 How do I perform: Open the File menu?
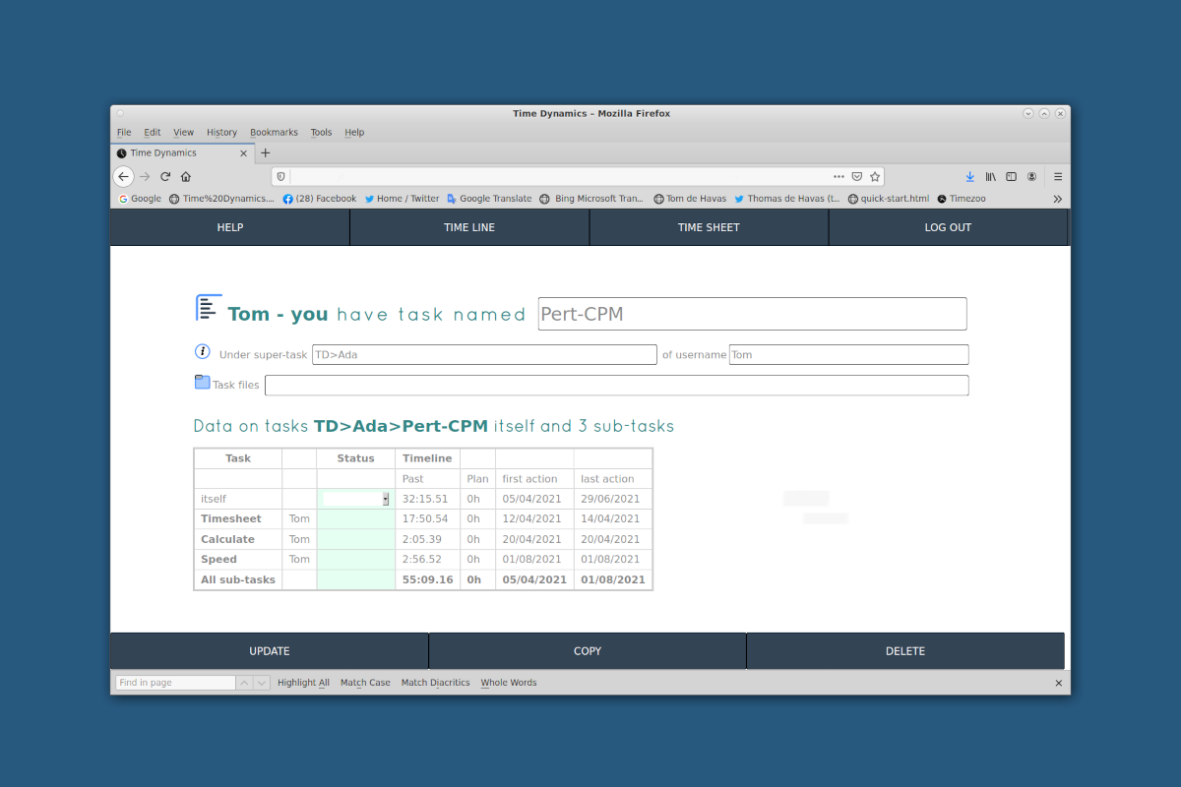[124, 132]
